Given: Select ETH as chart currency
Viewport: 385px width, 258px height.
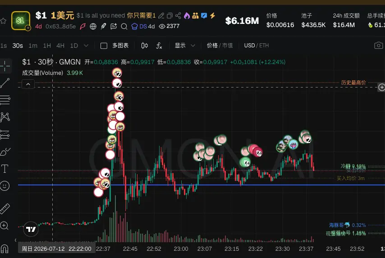Looking at the screenshot, I should tap(264, 46).
